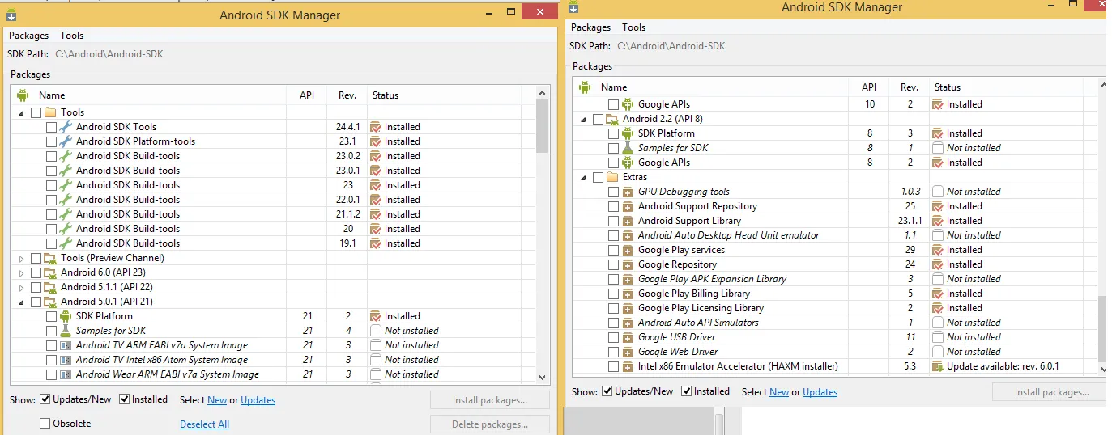
Task: Click SDK Platform android icon under Android 5.0.1
Action: [66, 316]
